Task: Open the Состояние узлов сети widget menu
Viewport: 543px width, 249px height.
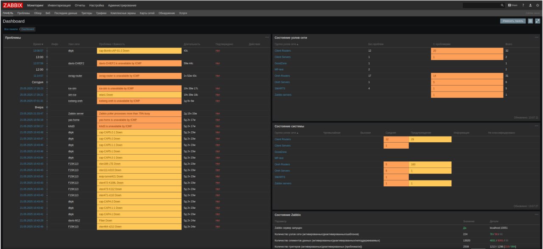Action: click(537, 37)
